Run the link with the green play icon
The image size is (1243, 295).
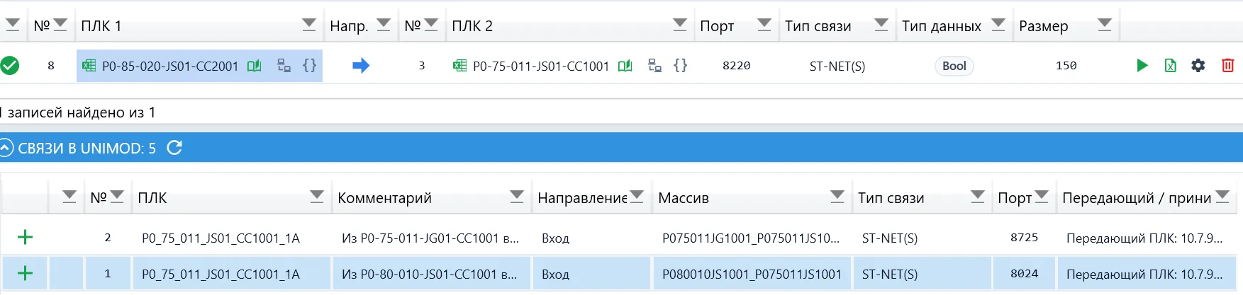[1142, 66]
